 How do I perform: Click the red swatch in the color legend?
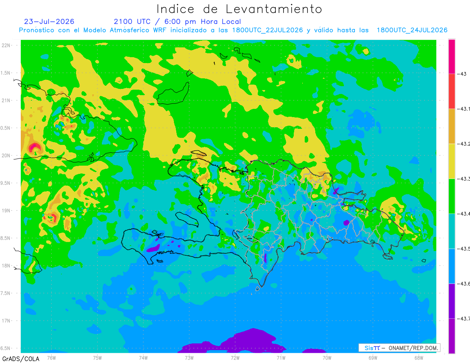coord(452,91)
